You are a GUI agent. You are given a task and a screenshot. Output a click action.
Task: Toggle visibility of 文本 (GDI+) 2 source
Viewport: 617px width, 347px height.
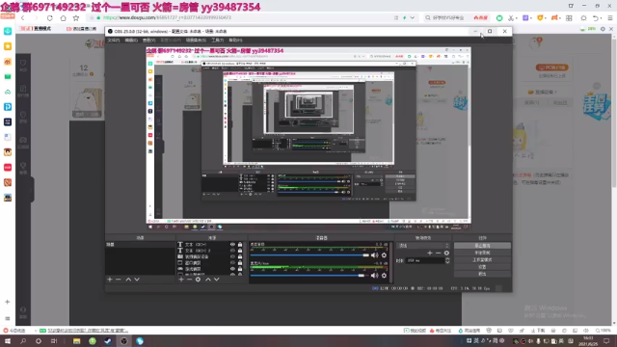pyautogui.click(x=232, y=251)
